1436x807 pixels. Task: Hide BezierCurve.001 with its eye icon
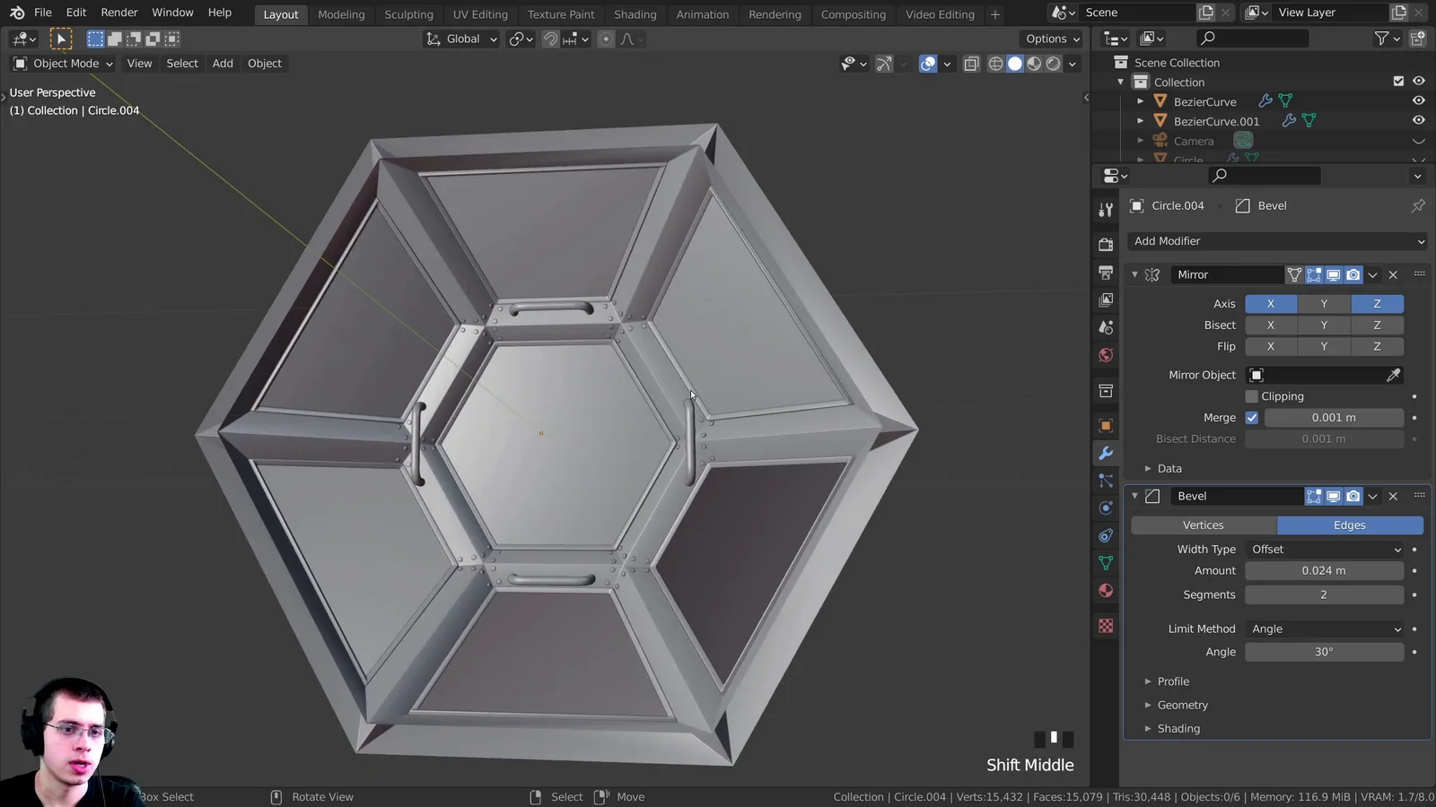tap(1418, 120)
